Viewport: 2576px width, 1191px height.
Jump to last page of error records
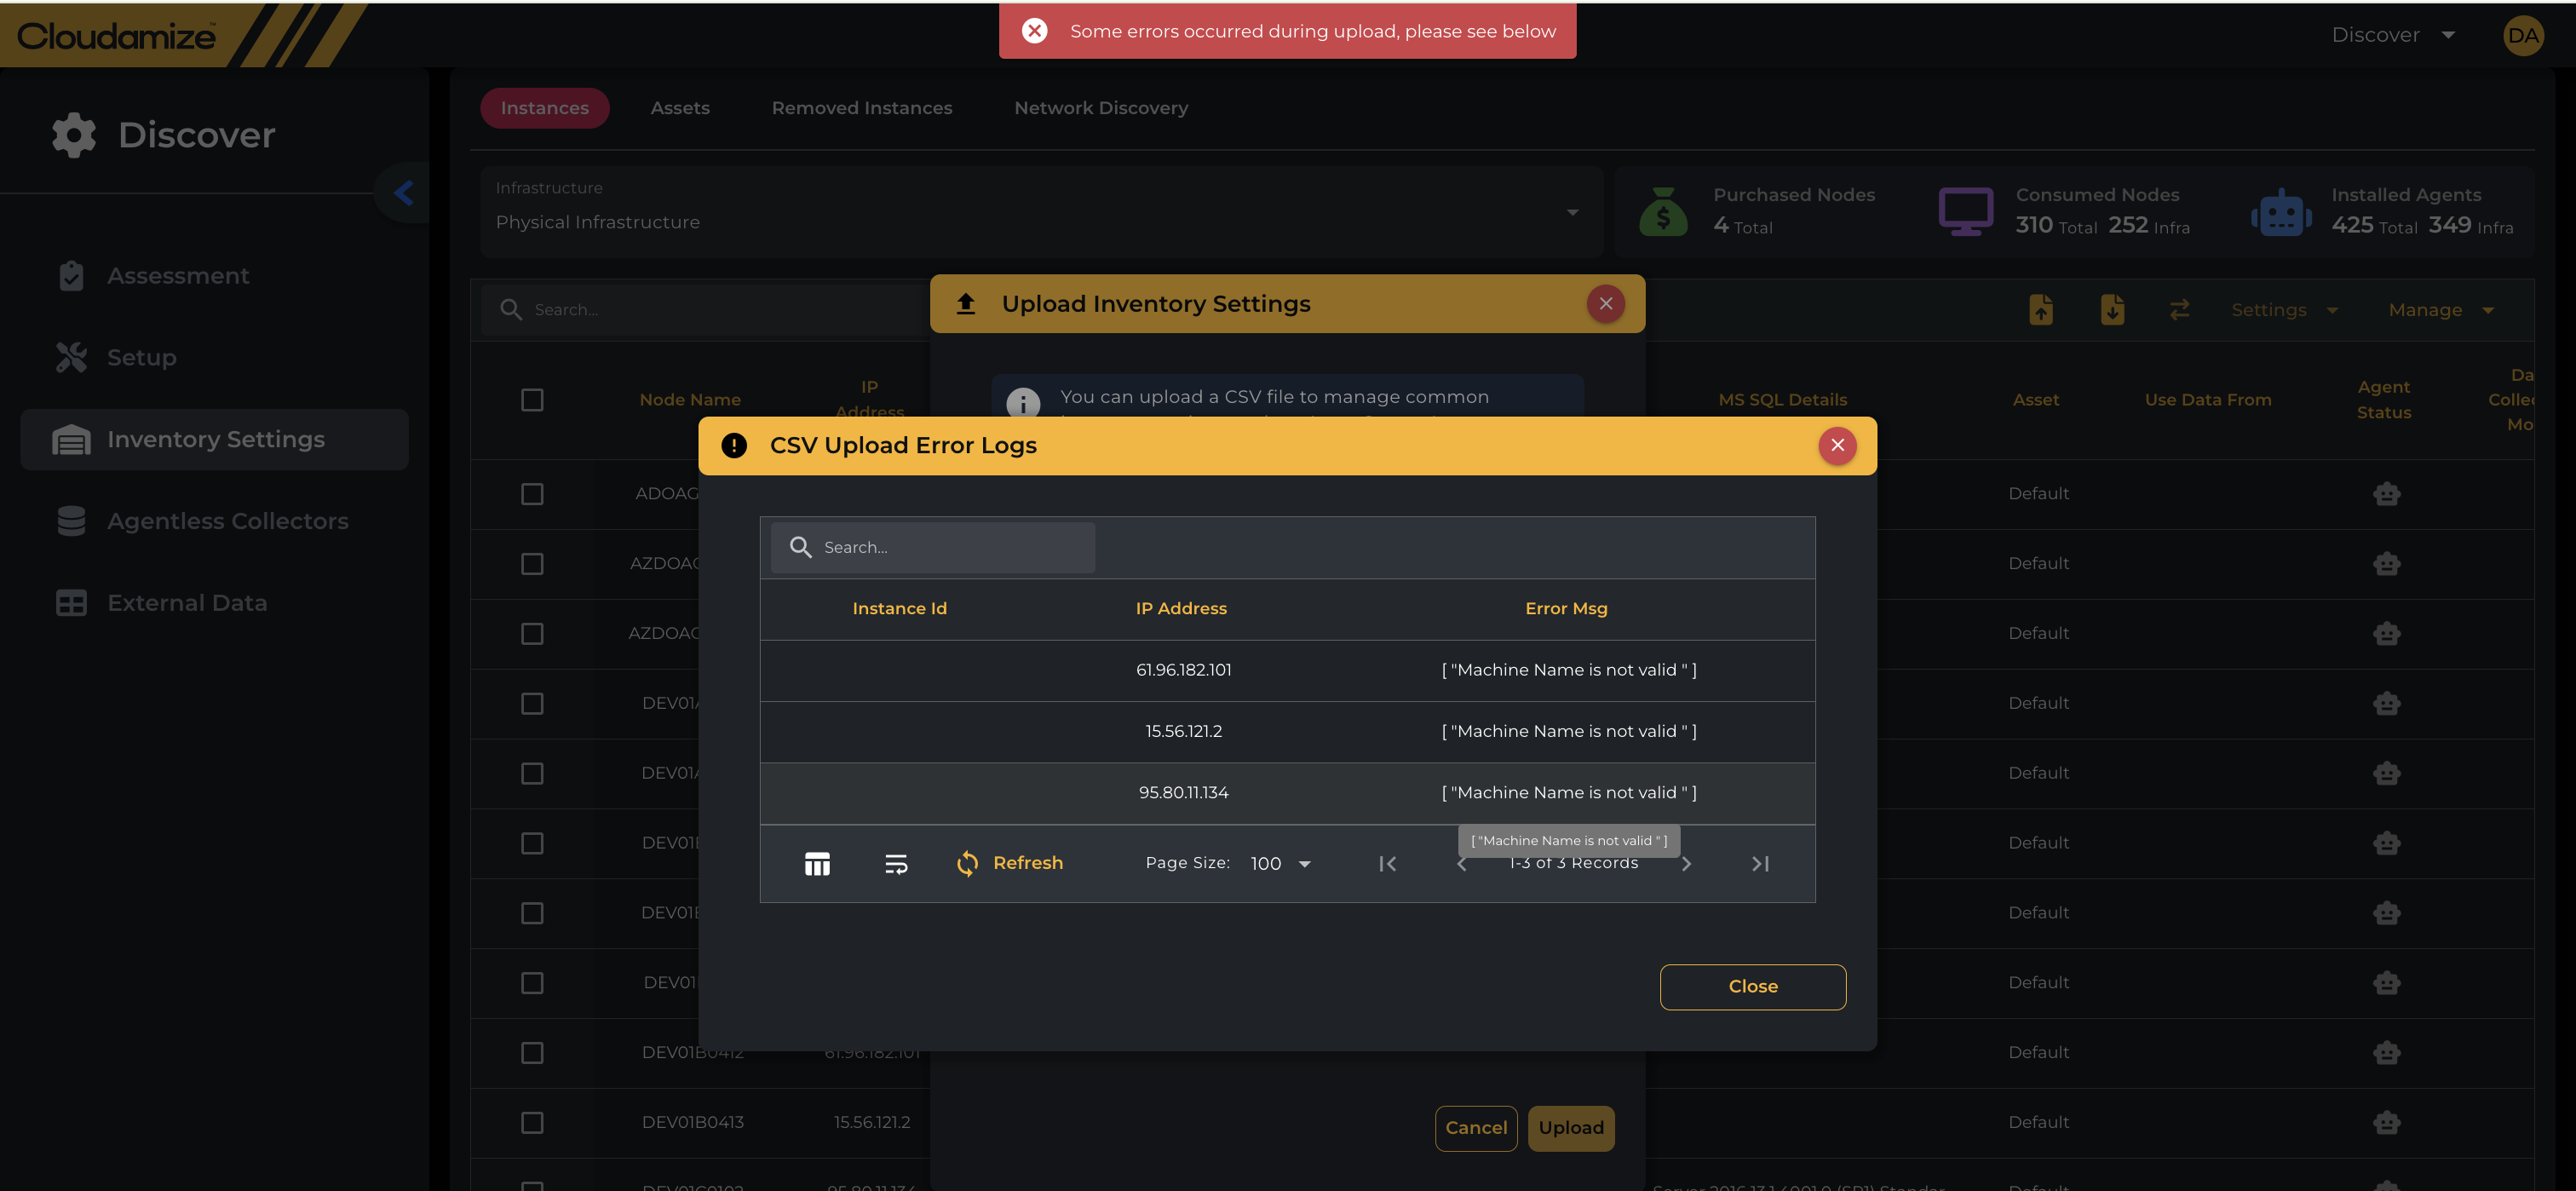(x=1760, y=864)
